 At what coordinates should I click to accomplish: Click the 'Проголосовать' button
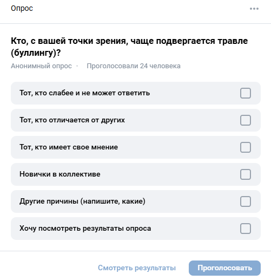[224, 268]
